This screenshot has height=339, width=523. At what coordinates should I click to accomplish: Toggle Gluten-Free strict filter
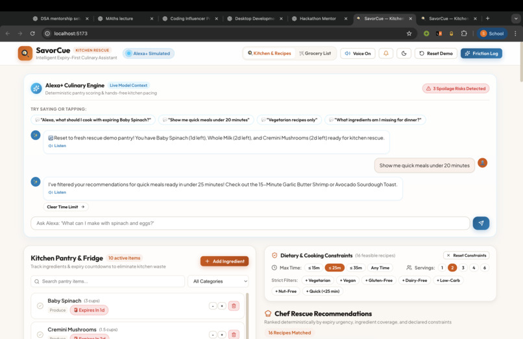pos(379,280)
